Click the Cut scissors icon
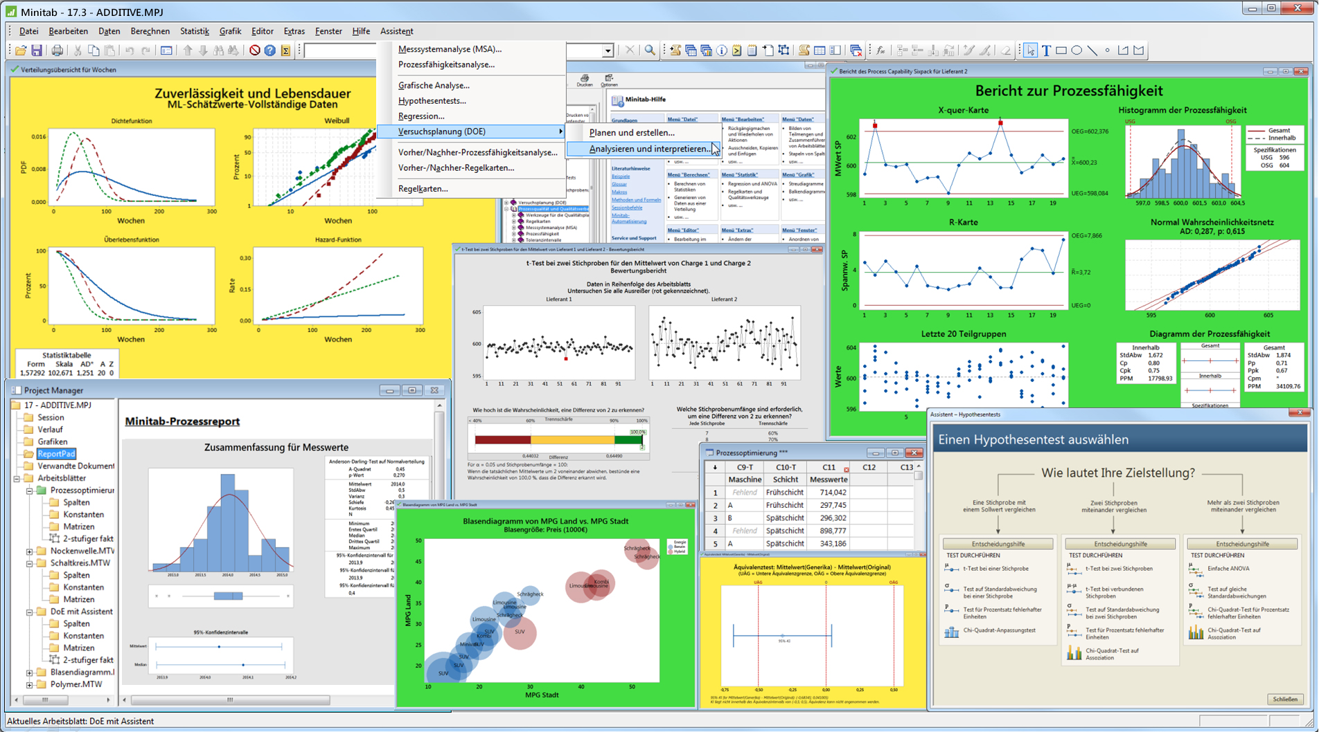 pyautogui.click(x=78, y=51)
